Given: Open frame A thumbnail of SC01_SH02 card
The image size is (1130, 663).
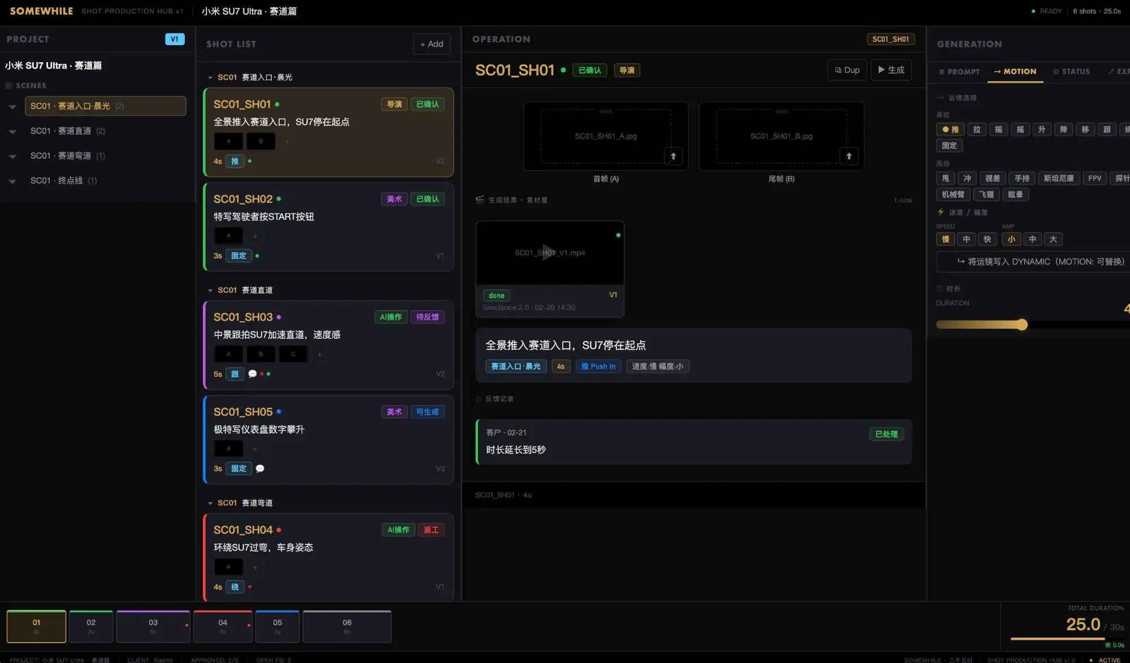Looking at the screenshot, I should [x=228, y=235].
